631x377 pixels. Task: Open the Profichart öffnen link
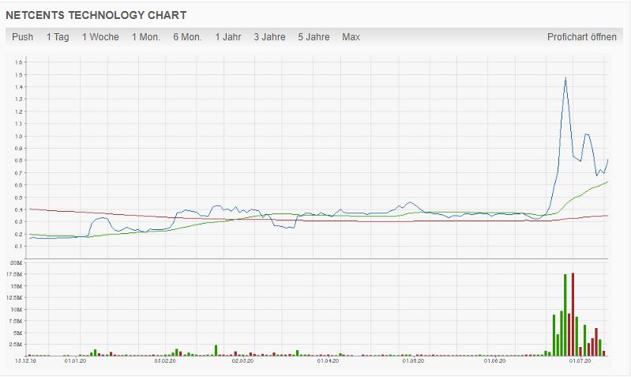[581, 37]
